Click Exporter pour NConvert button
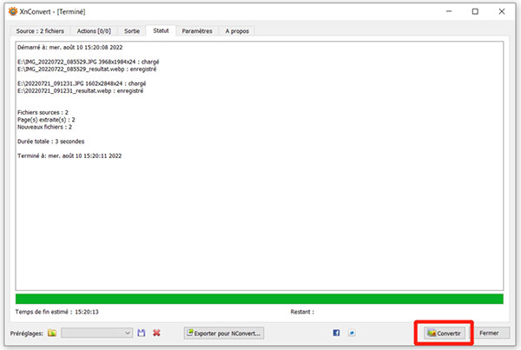 tap(224, 333)
